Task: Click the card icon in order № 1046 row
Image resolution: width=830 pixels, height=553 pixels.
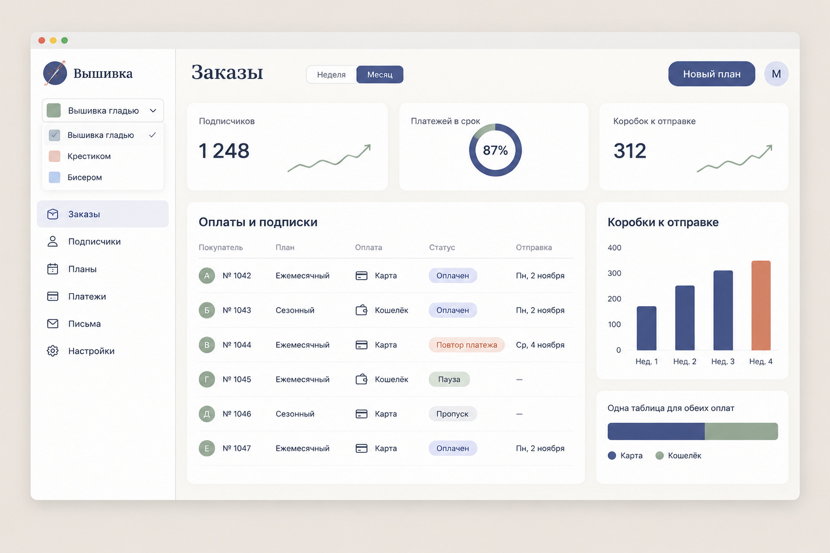Action: coord(362,414)
